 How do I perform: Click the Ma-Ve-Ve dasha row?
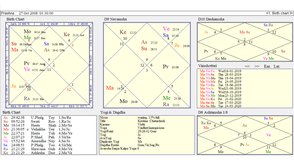pyautogui.click(x=220, y=71)
